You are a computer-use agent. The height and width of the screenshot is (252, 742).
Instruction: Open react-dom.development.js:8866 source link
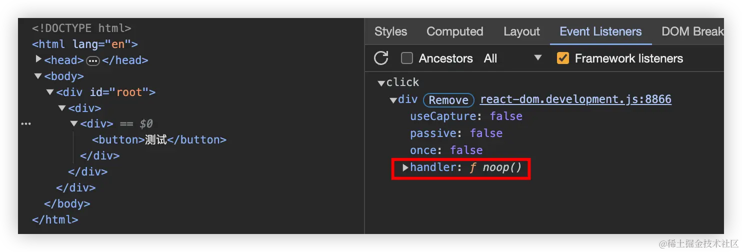(x=575, y=99)
